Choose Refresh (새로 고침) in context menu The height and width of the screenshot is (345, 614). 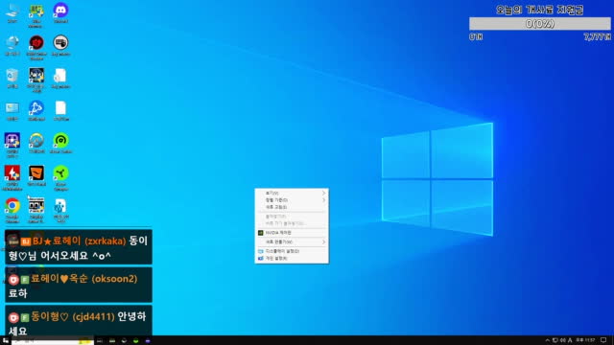(x=292, y=207)
